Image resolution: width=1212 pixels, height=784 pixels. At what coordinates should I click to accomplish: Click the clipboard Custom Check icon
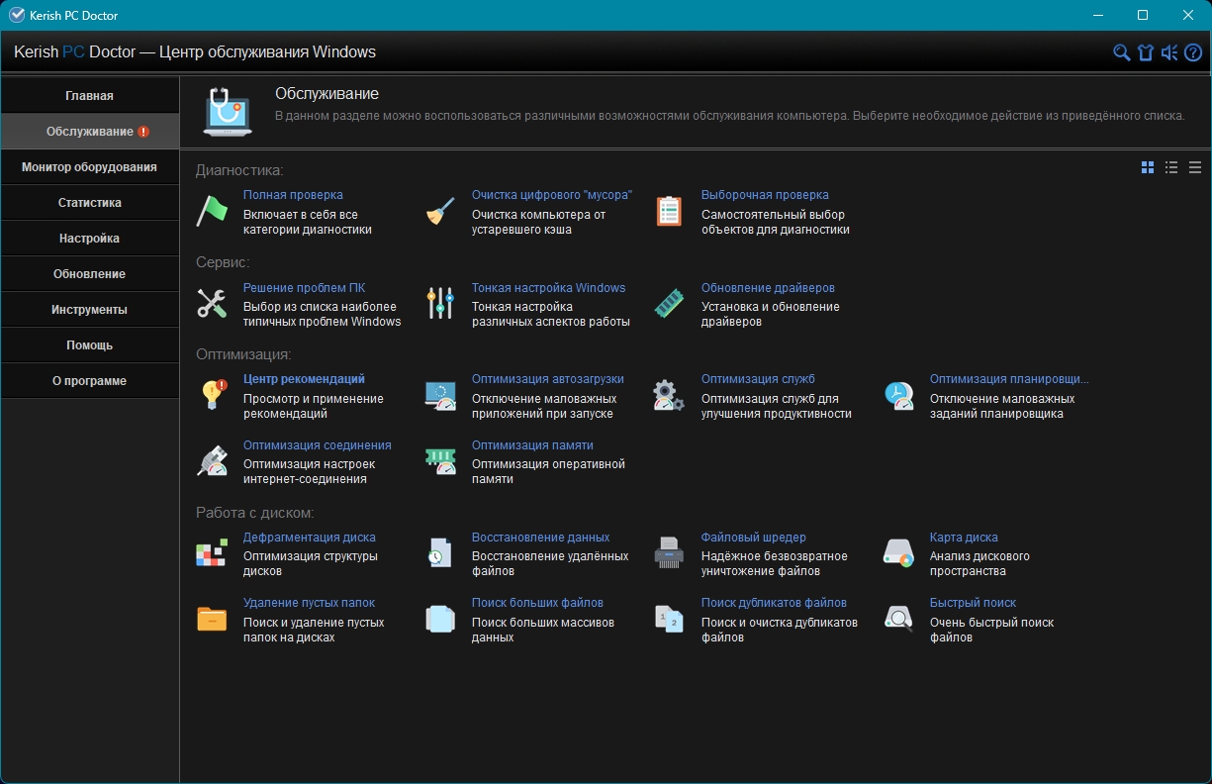tap(670, 210)
